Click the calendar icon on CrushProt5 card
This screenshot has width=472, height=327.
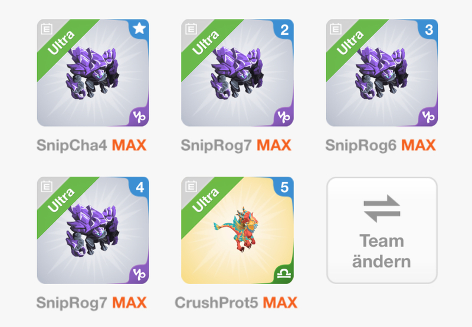click(x=191, y=186)
